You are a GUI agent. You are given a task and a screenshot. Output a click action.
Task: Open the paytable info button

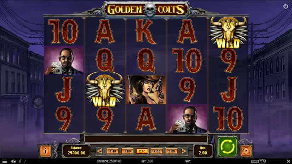(45, 151)
